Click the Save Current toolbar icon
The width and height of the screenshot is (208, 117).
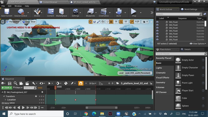click(x=7, y=13)
